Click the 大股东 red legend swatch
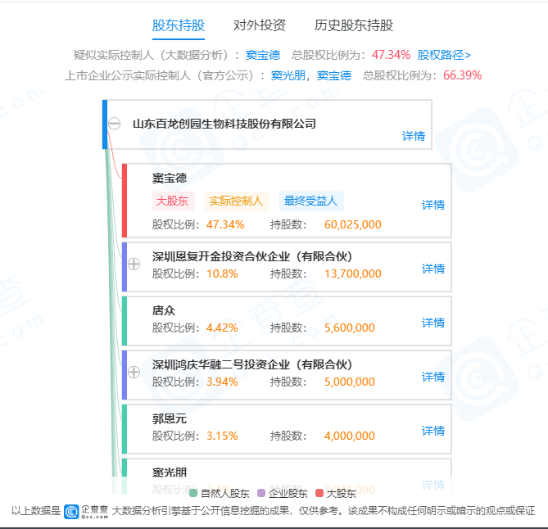This screenshot has width=548, height=529. point(319,493)
